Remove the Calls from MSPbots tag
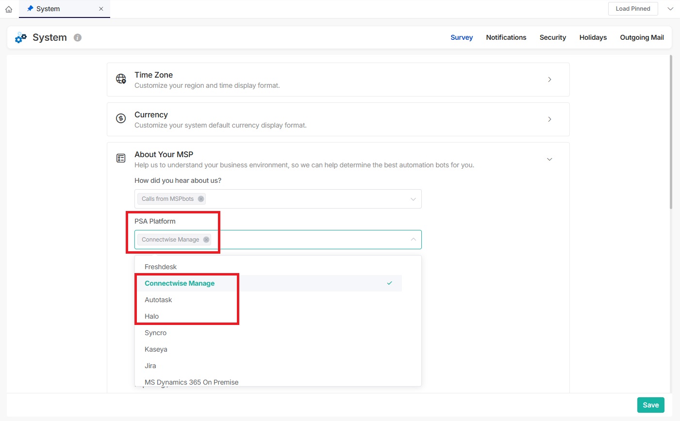This screenshot has width=680, height=421. (201, 199)
